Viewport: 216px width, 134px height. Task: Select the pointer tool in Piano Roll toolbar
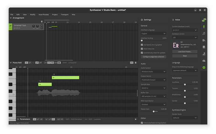coord(26,63)
